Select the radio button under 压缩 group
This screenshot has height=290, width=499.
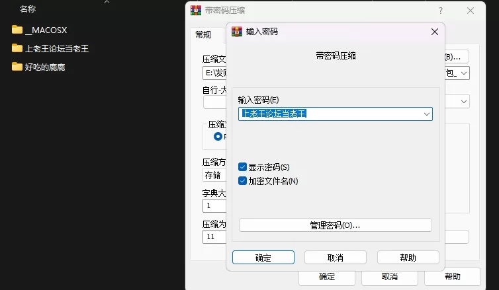tap(218, 137)
